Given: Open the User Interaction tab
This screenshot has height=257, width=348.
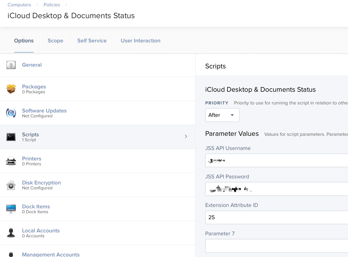Looking at the screenshot, I should click(140, 41).
